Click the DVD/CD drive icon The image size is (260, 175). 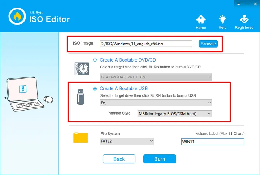pyautogui.click(x=82, y=68)
